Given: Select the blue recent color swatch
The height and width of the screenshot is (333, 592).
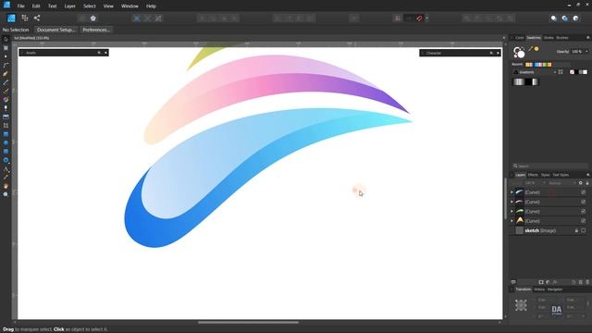Looking at the screenshot, I should [536, 65].
